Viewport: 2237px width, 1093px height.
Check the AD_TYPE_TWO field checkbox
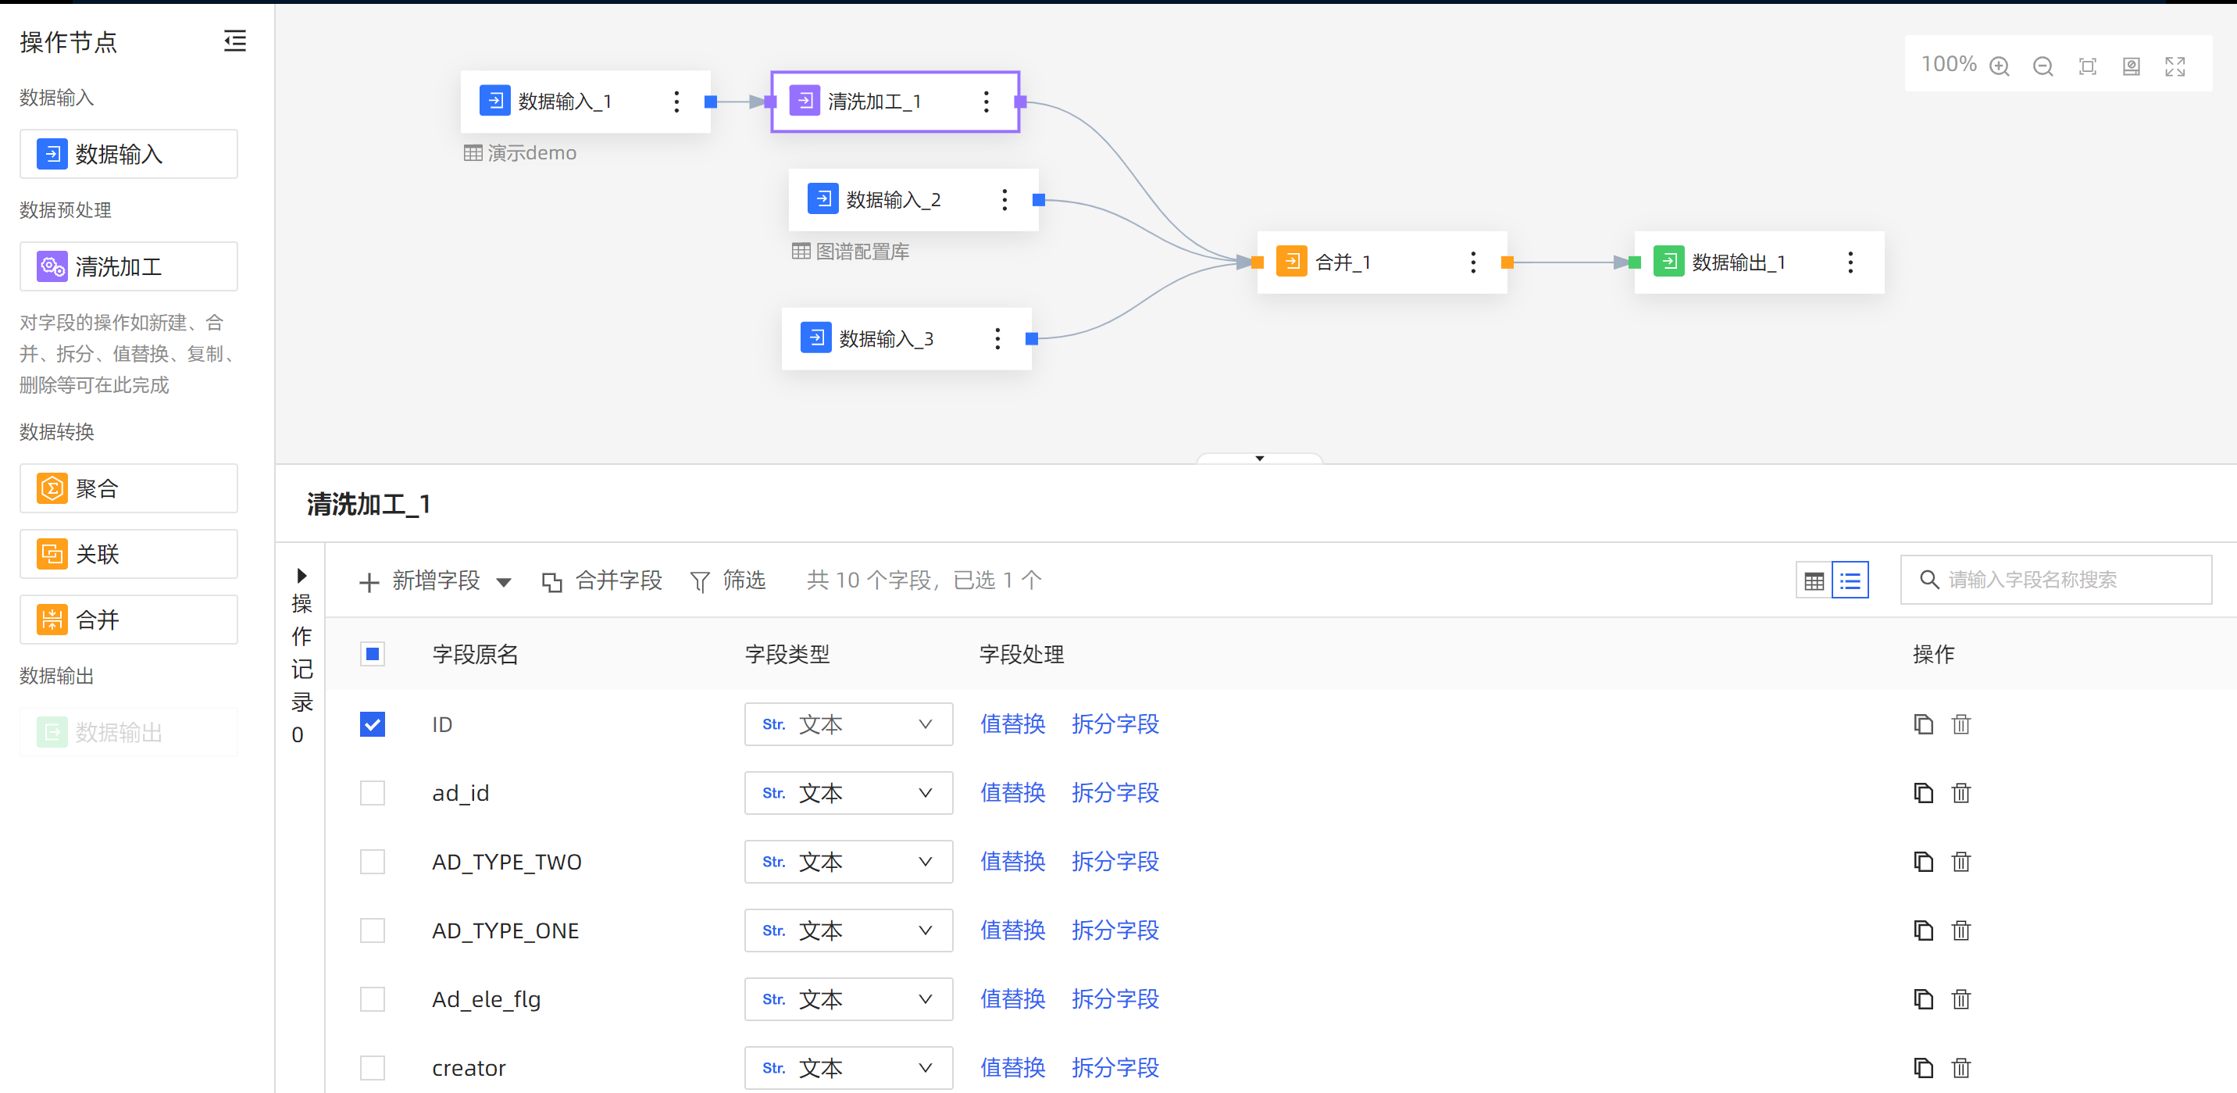(373, 861)
